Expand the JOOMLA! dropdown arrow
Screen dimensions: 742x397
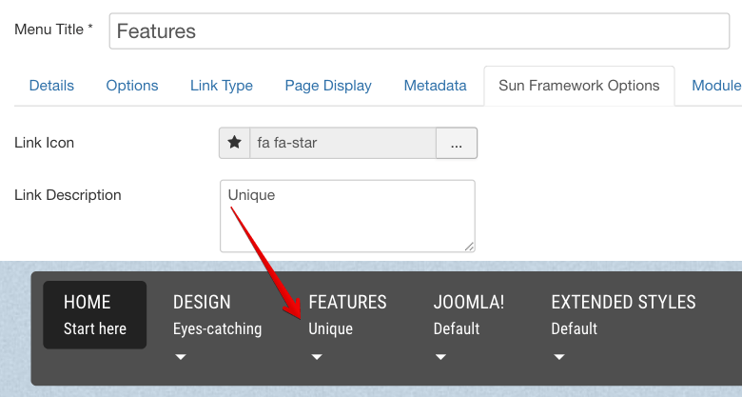click(x=441, y=357)
